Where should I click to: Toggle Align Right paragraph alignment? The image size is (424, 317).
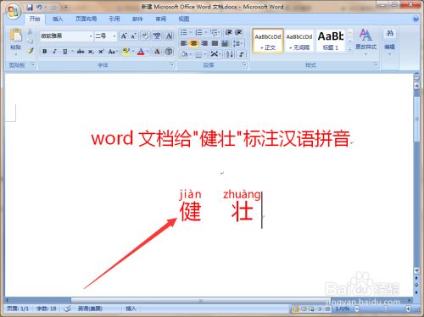204,43
